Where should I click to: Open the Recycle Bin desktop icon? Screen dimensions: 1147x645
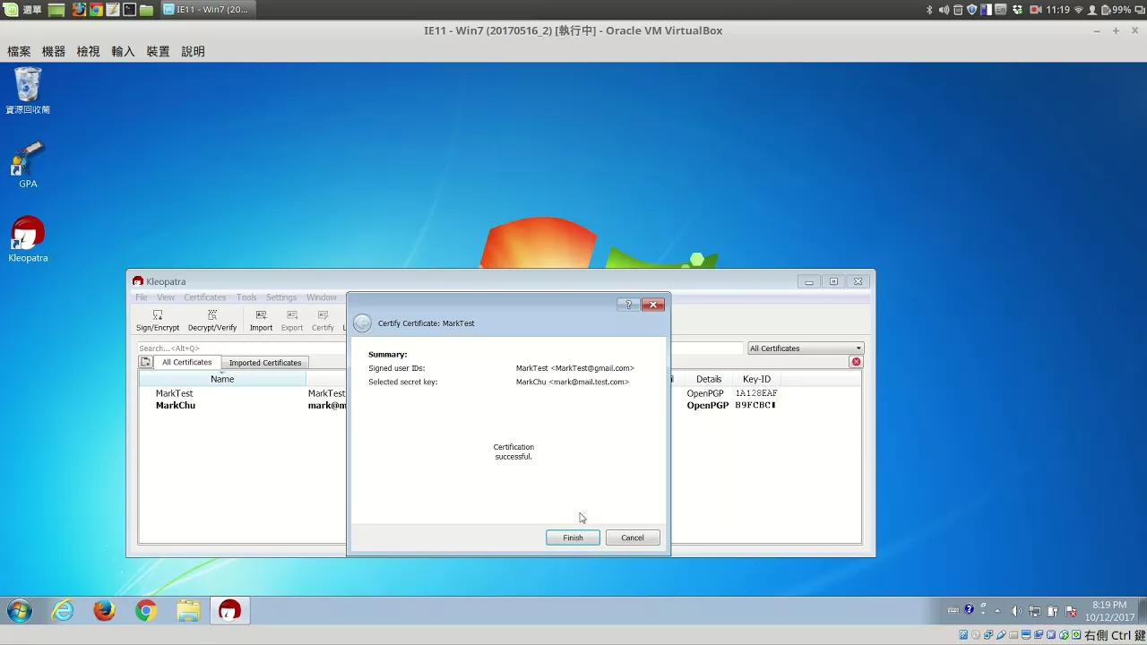point(28,90)
